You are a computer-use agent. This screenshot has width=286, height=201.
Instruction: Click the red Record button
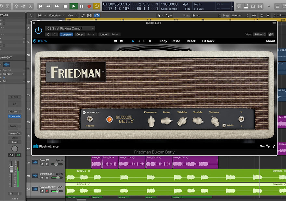click(89, 6)
